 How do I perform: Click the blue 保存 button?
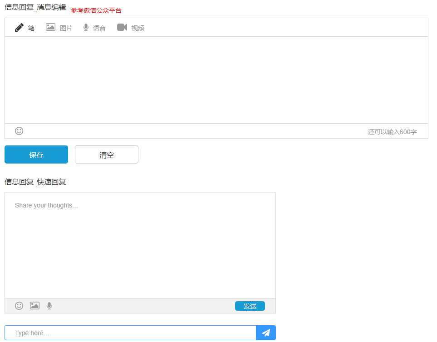36,154
